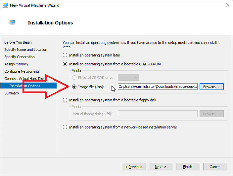Jump to the Assign Memory step
This screenshot has height=176, width=233.
pyautogui.click(x=16, y=64)
